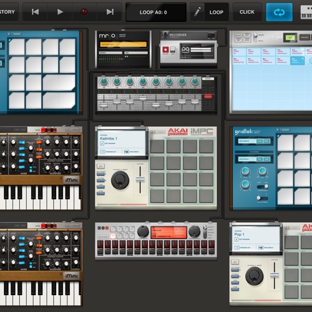The width and height of the screenshot is (312, 312).
Task: Click the new sample icon on Pop 1 screen
Action: point(261,248)
